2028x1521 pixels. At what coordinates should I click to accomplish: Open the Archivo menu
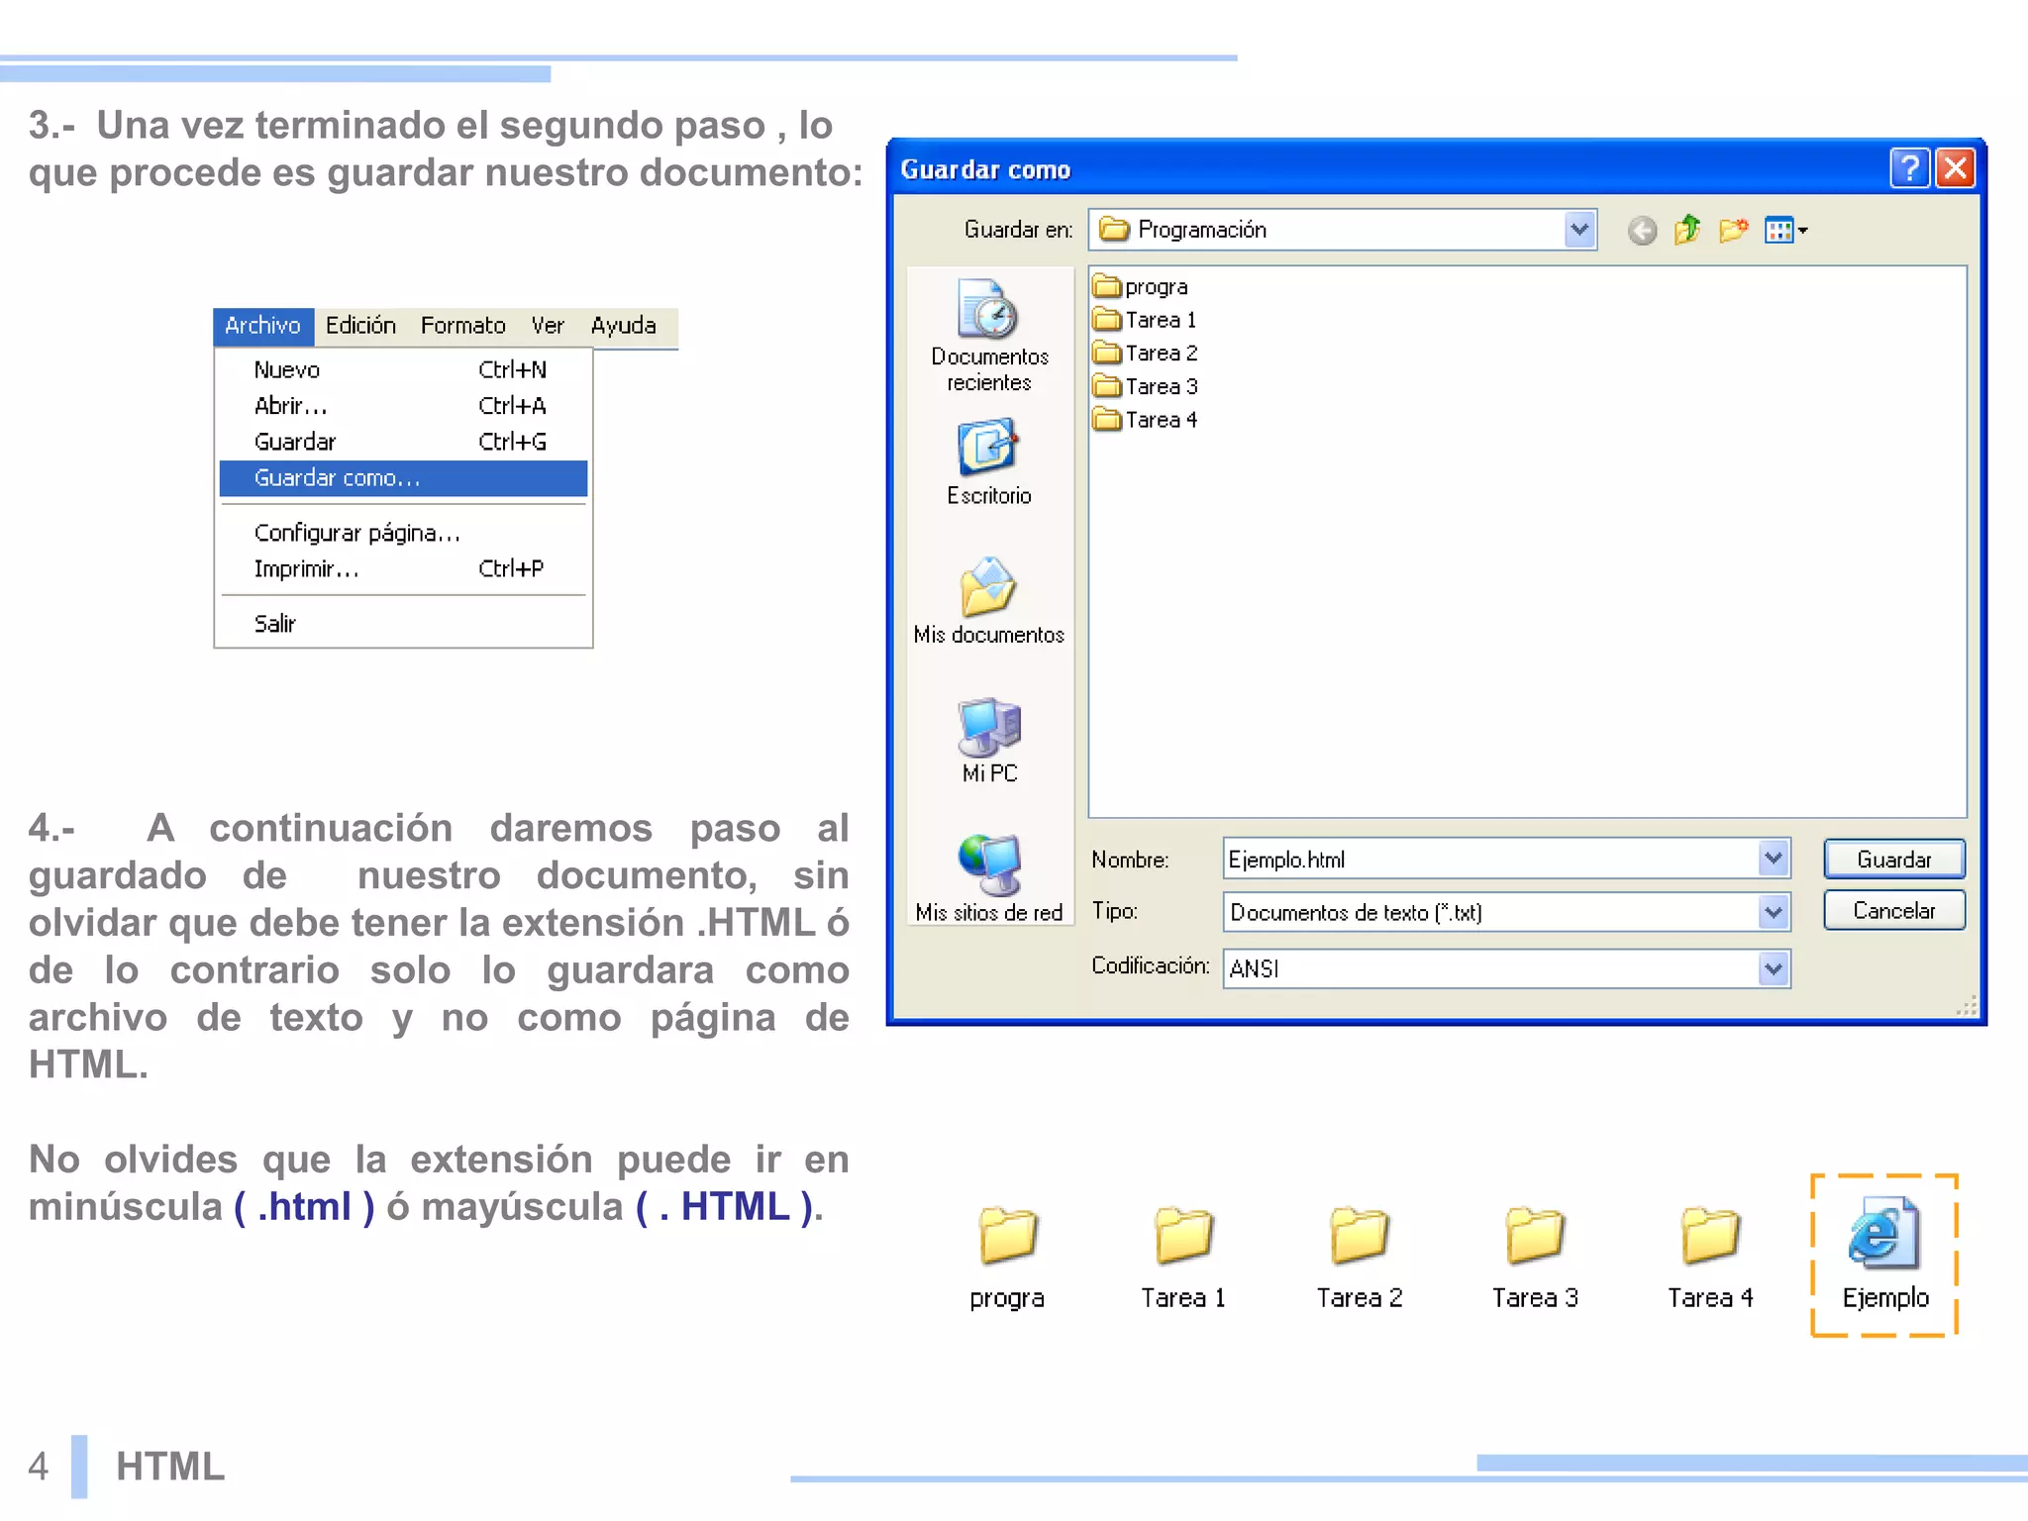pyautogui.click(x=262, y=326)
